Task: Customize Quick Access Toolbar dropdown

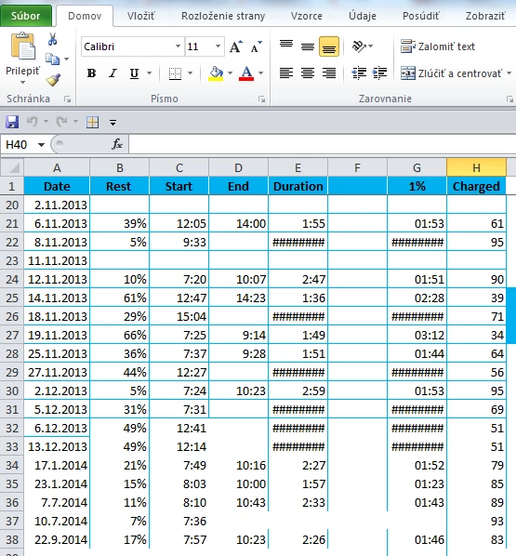Action: click(x=112, y=123)
